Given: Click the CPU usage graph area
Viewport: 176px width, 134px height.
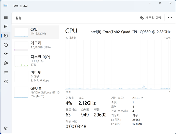Looking at the screenshot, I should (x=118, y=65).
